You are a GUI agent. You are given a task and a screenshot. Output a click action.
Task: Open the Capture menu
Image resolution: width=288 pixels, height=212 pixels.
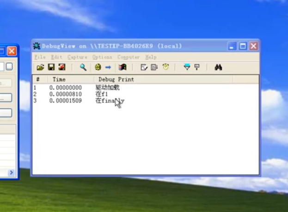(x=77, y=57)
